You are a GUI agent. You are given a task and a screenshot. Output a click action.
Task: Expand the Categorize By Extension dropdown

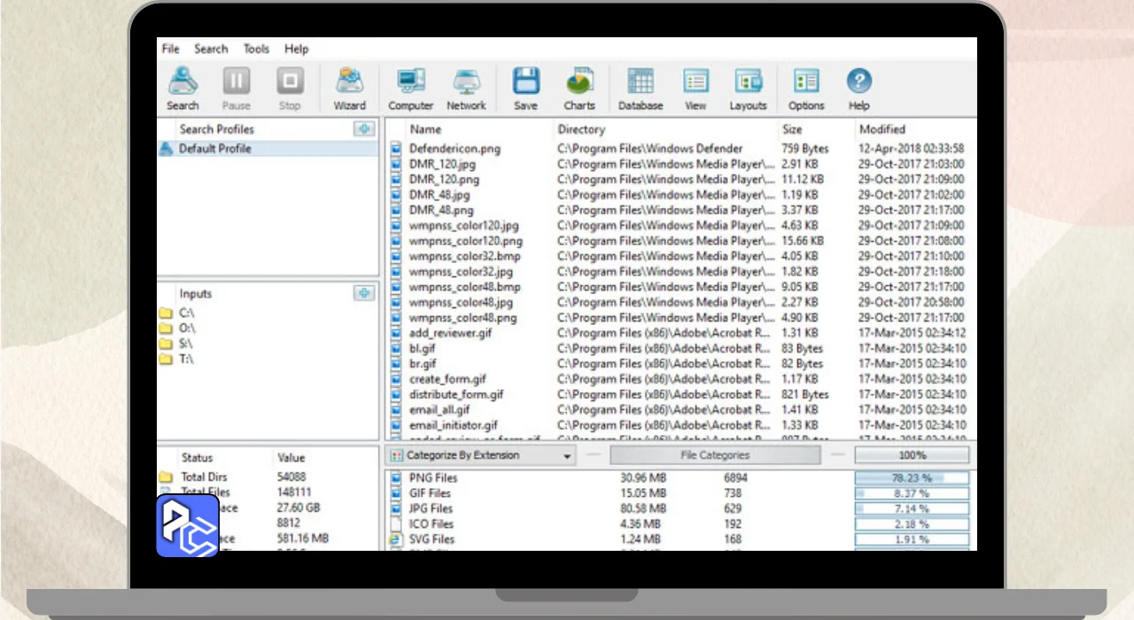(x=567, y=456)
